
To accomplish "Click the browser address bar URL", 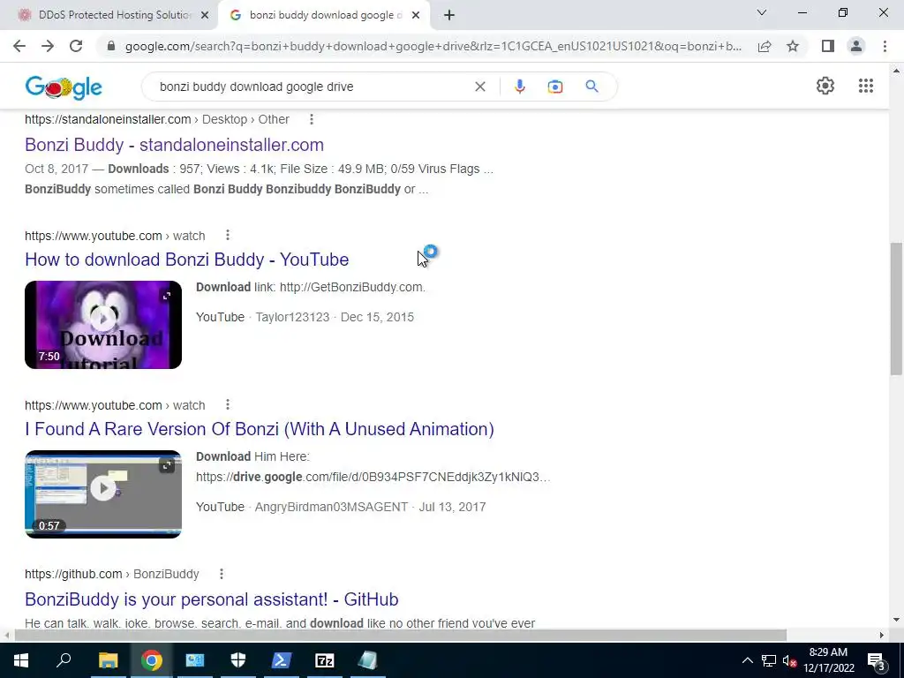I will point(433,46).
